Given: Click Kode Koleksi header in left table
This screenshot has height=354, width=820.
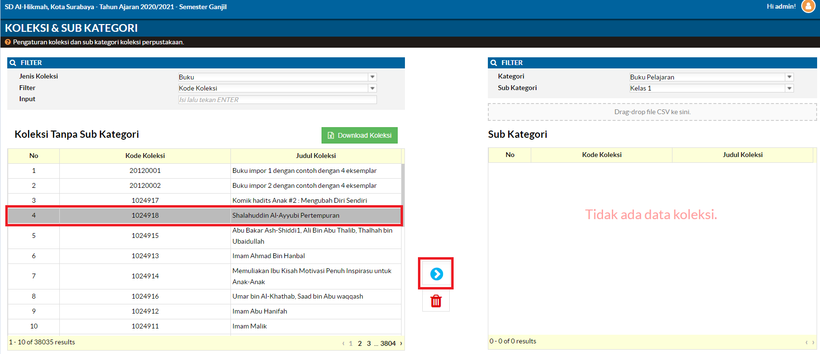Looking at the screenshot, I should [145, 156].
